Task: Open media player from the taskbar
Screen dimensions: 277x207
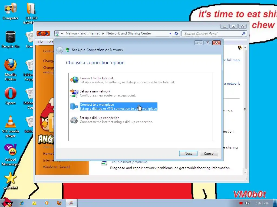Action: 47,203
